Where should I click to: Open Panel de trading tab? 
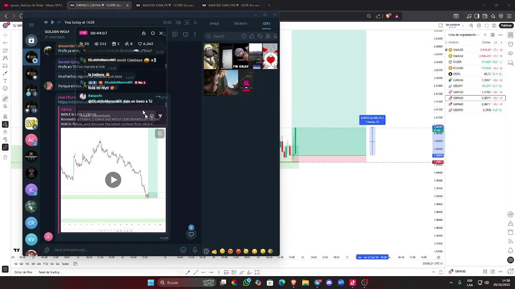pyautogui.click(x=49, y=272)
